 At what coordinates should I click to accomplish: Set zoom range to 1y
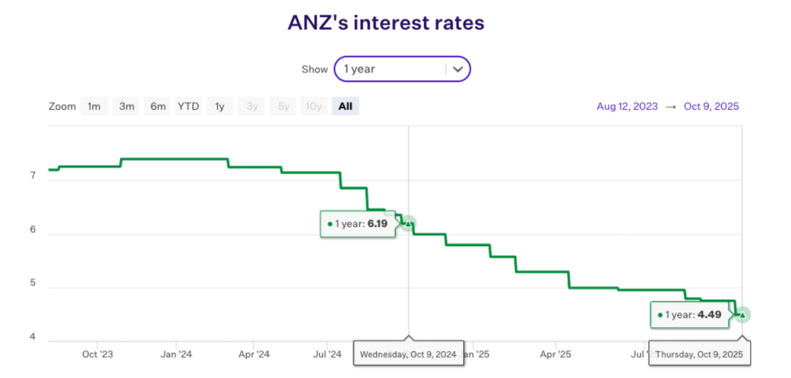pyautogui.click(x=220, y=106)
